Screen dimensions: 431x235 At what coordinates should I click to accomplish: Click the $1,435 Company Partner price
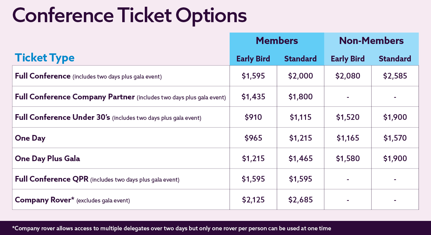253,97
